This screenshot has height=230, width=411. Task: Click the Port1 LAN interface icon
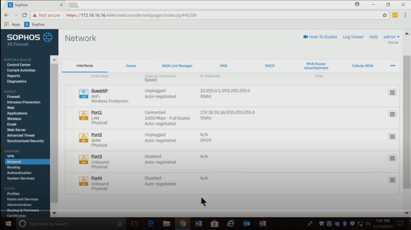[x=83, y=115]
